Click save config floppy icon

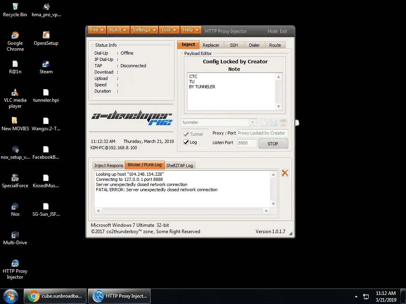pyautogui.click(x=274, y=123)
